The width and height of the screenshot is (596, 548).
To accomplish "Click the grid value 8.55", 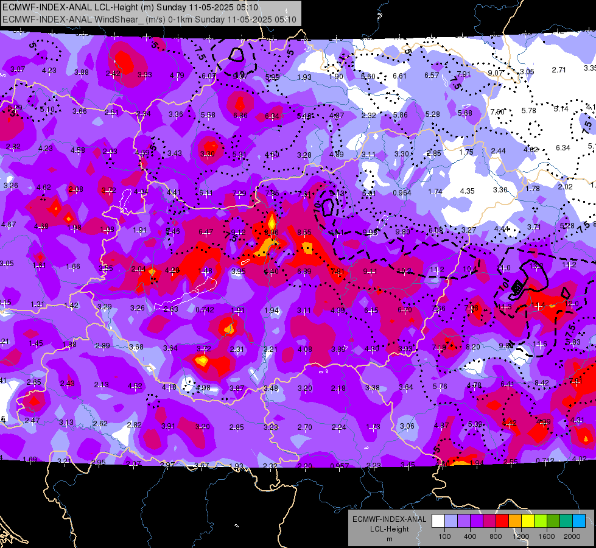I will 304,233.
